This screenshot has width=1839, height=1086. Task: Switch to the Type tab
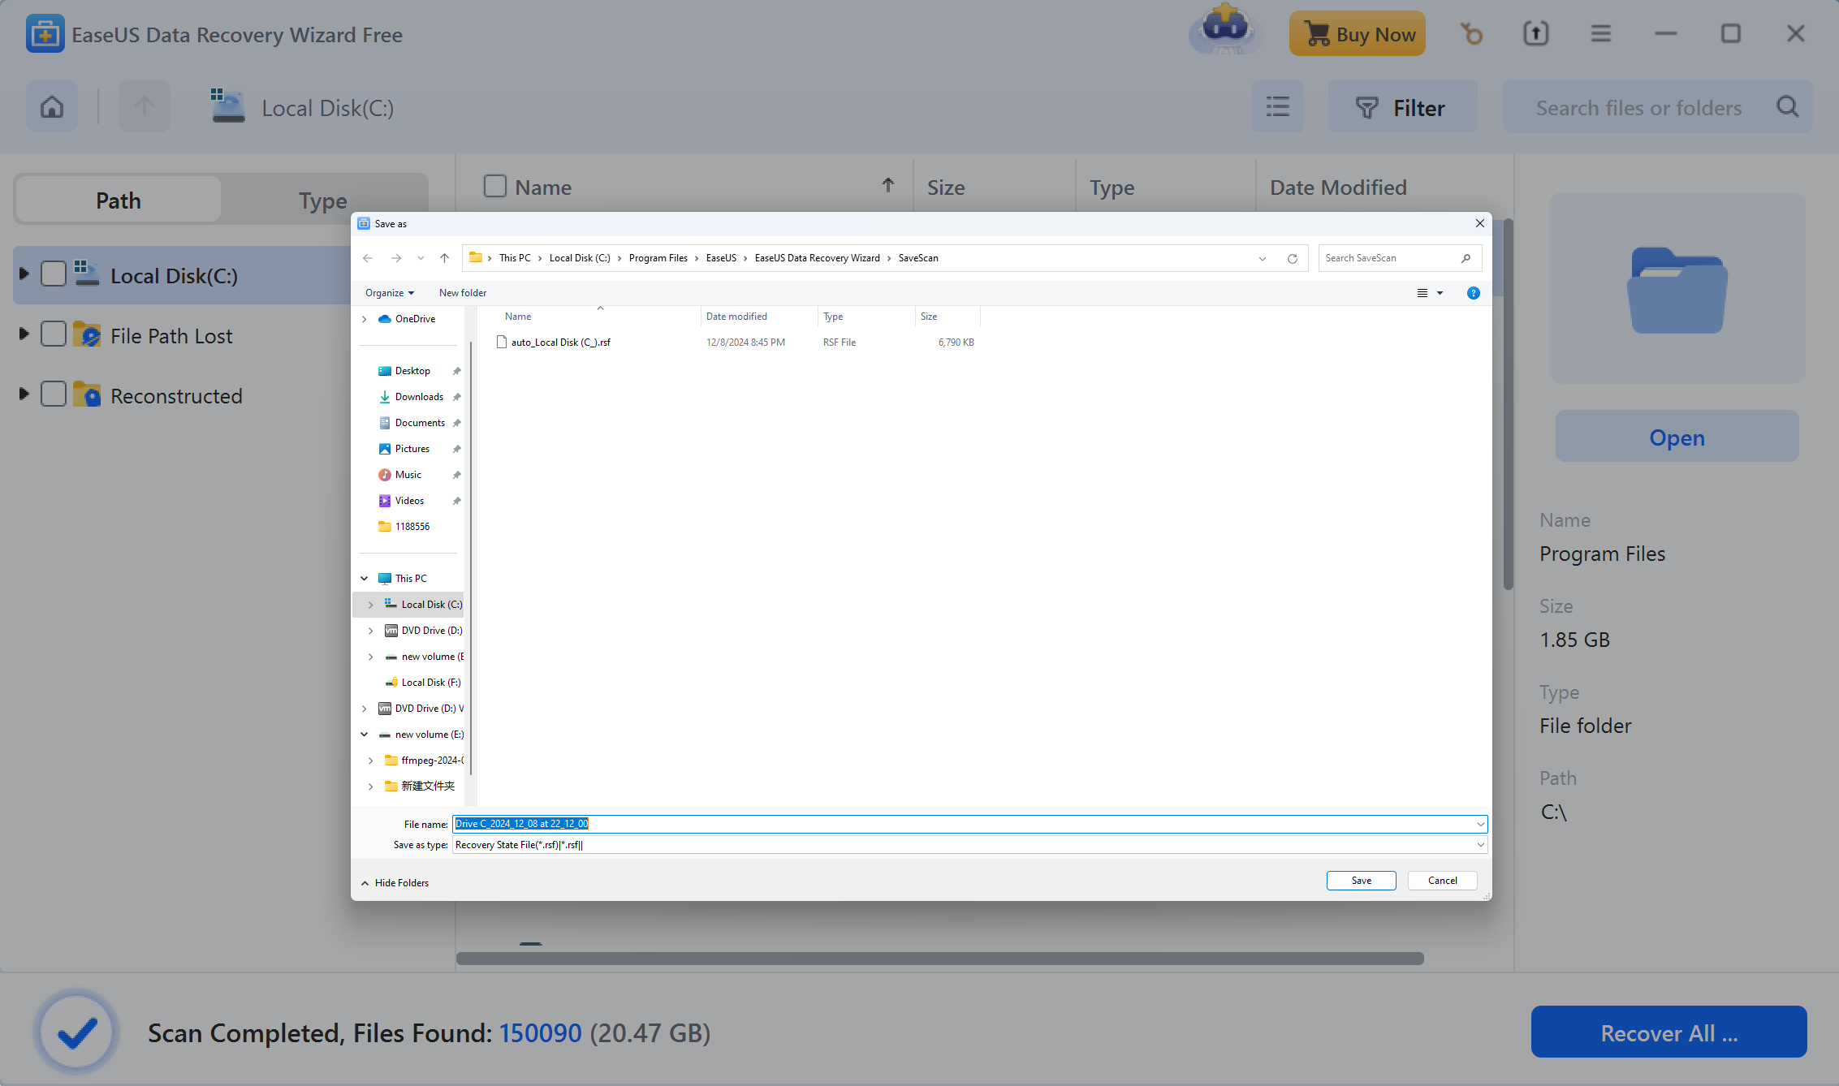(x=323, y=200)
